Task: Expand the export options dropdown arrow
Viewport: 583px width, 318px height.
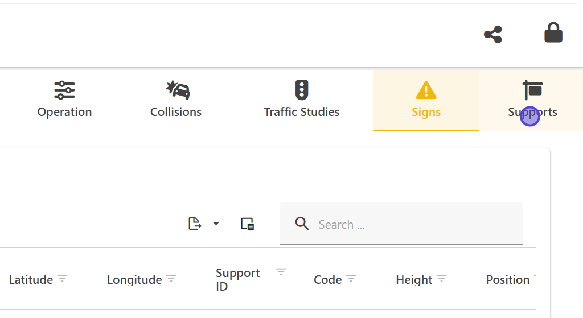Action: [216, 224]
